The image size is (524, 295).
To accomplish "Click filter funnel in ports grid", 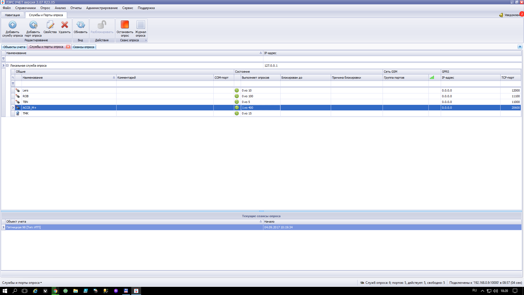I will point(13,83).
